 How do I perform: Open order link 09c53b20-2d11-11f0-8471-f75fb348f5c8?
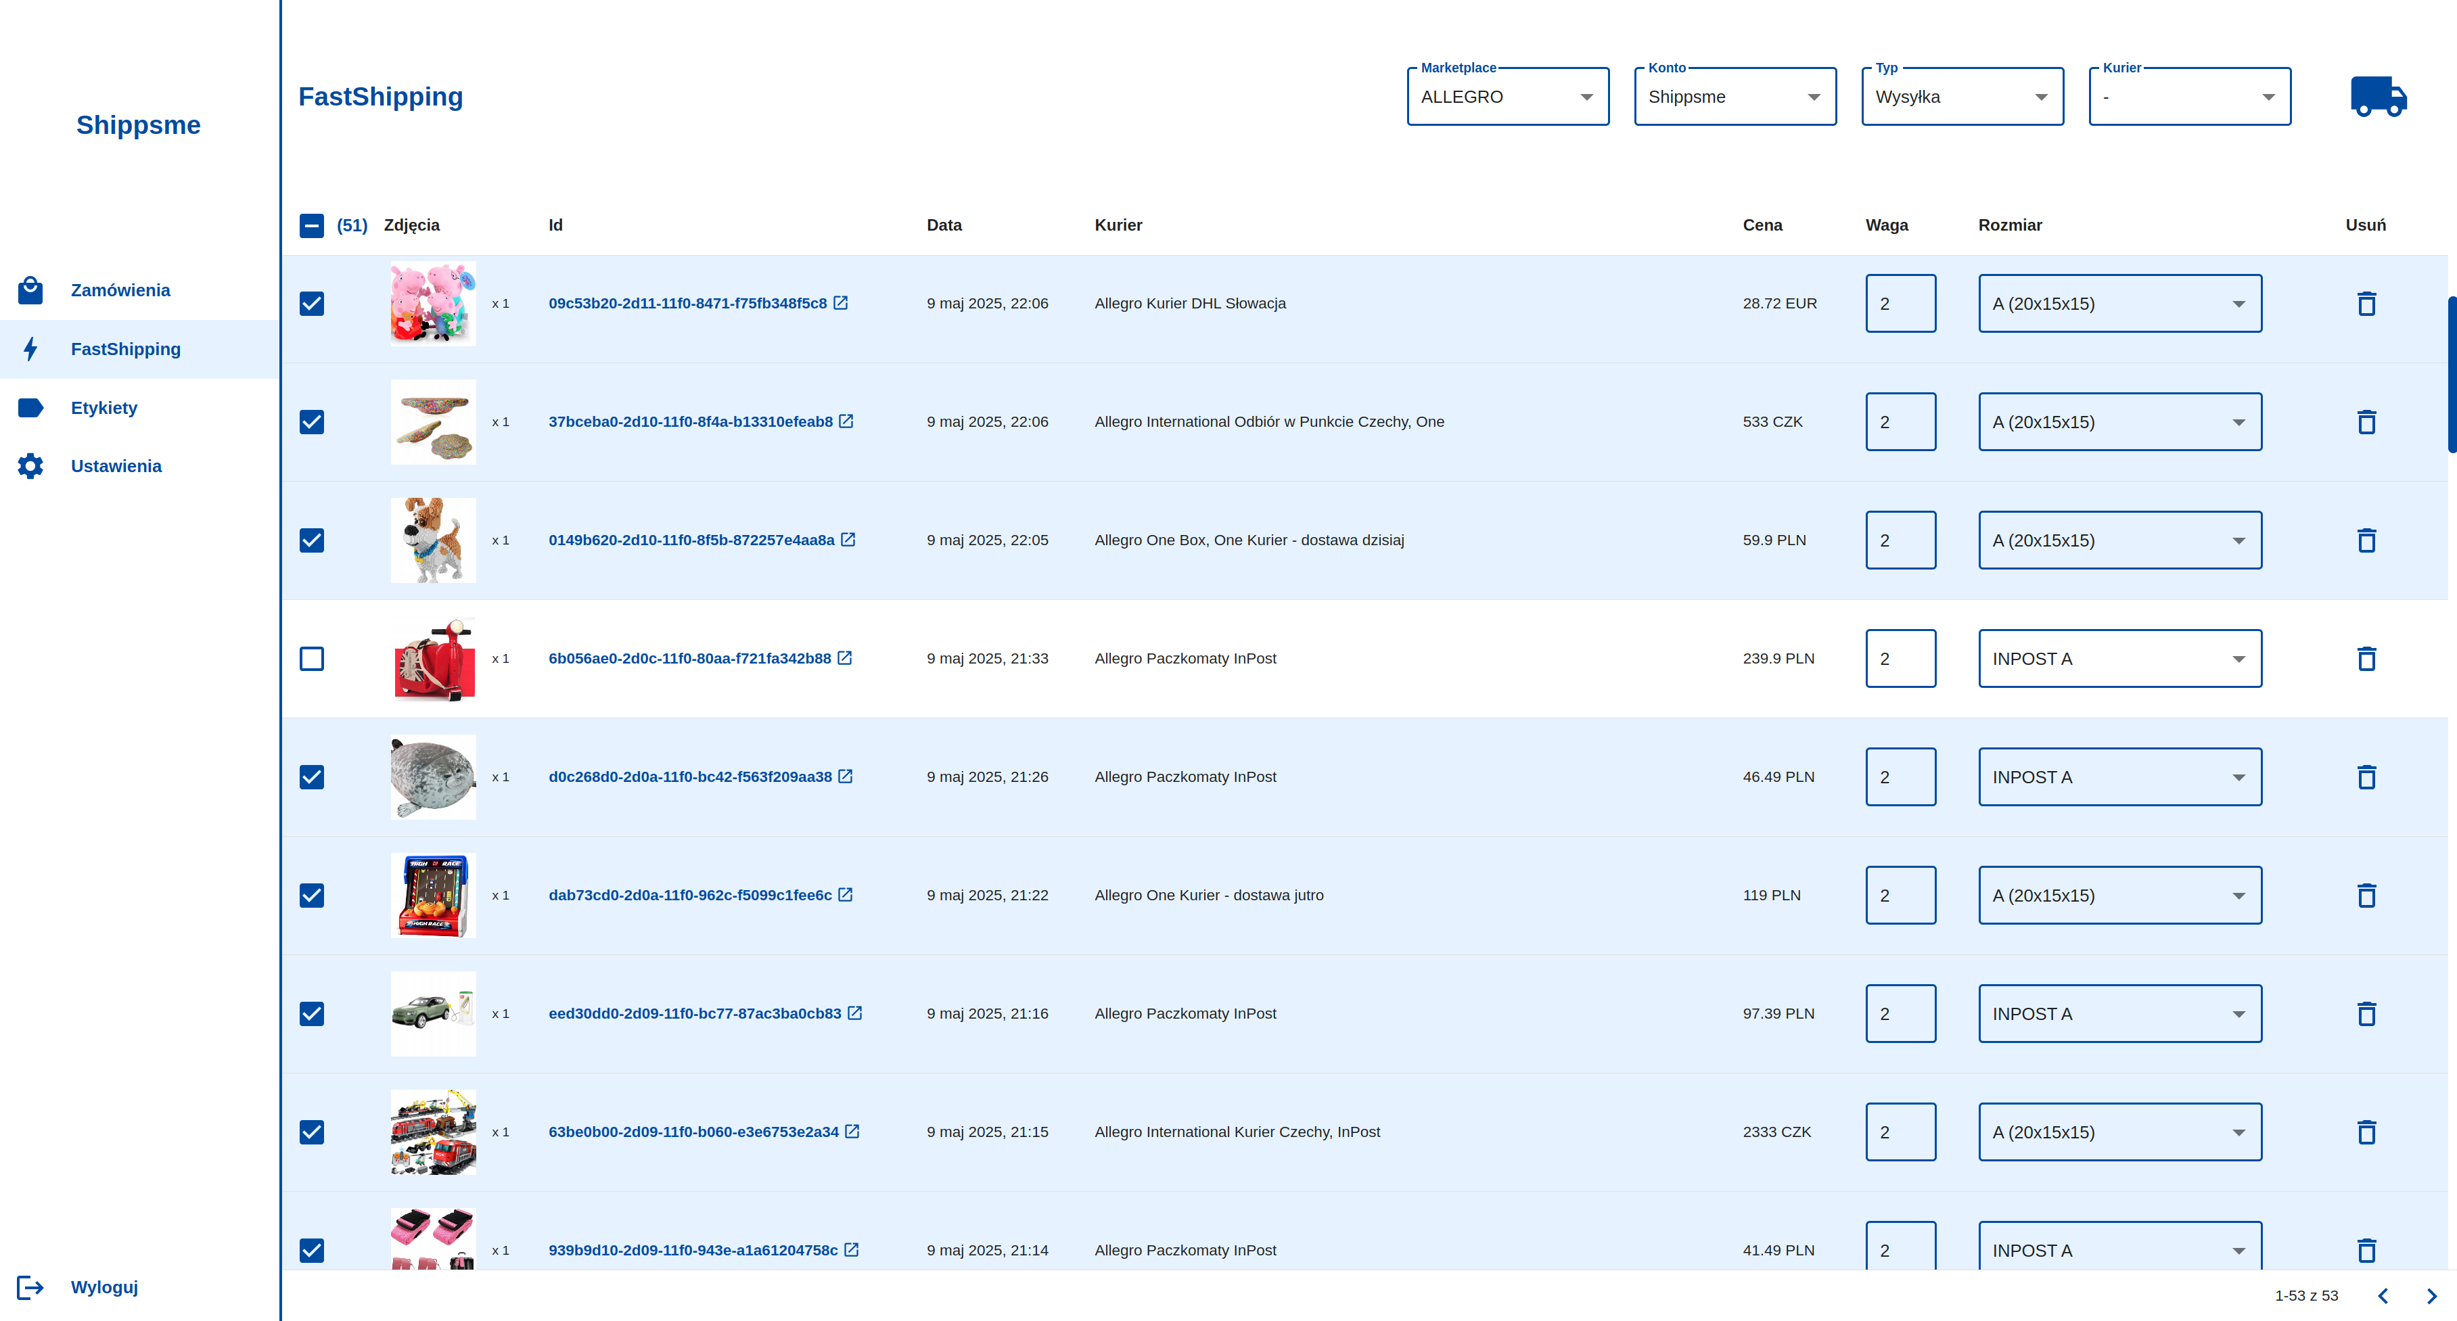pos(688,303)
